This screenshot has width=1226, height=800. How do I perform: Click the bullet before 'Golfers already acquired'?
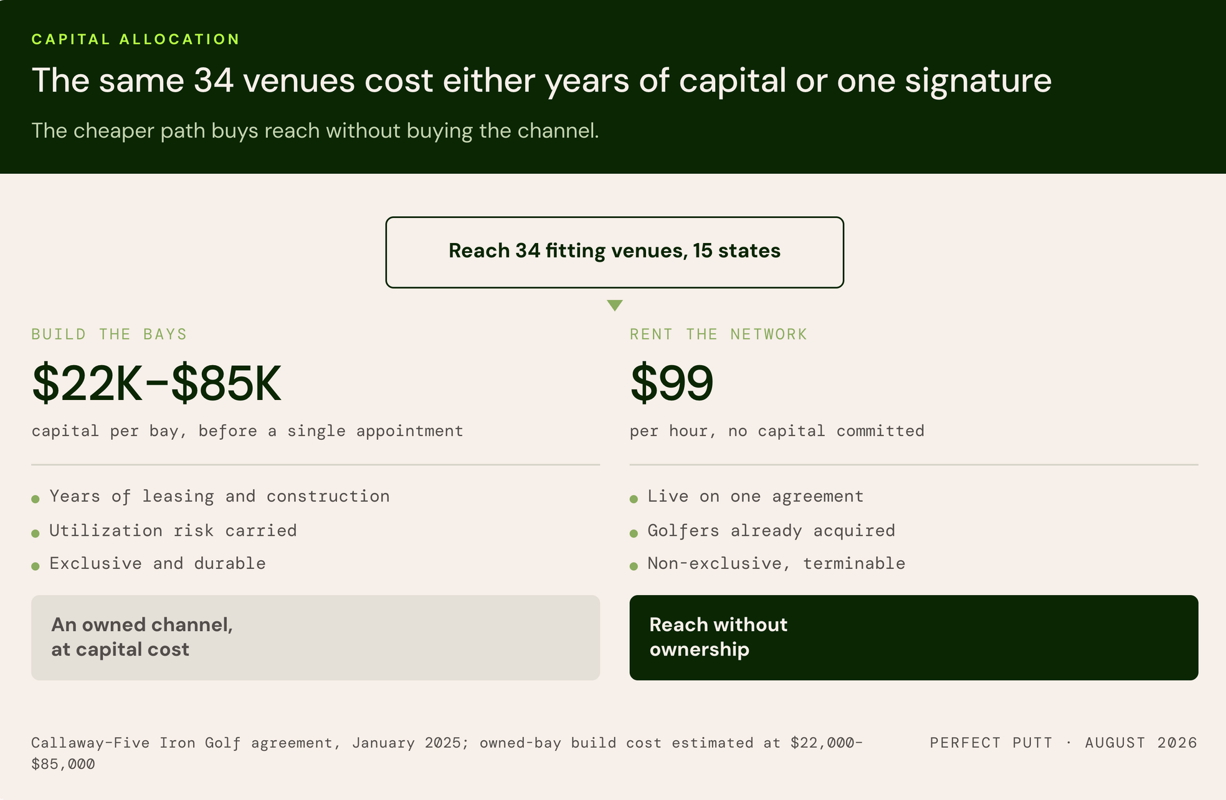634,533
